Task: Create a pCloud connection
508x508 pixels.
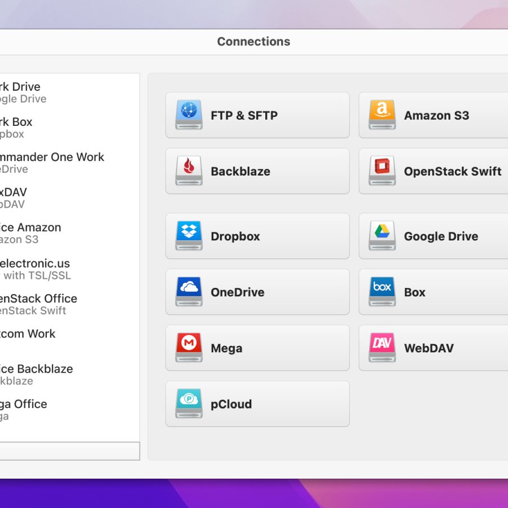Action: (x=257, y=404)
